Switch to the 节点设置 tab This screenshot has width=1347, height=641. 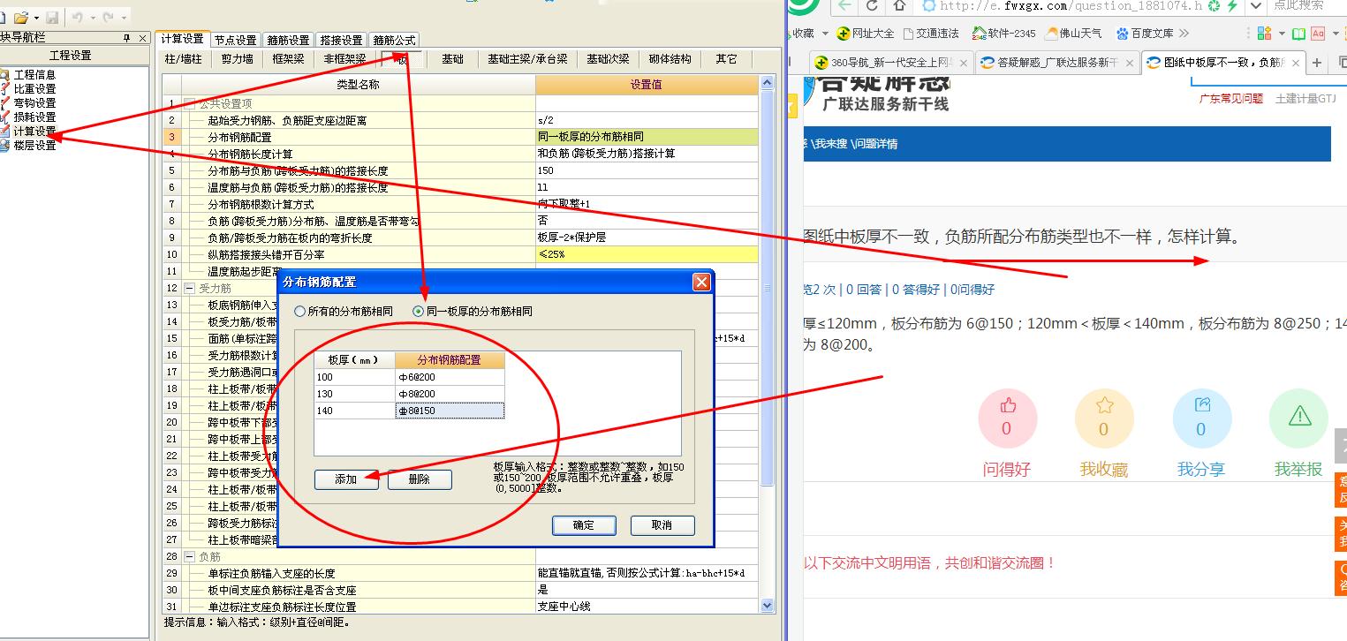(236, 40)
